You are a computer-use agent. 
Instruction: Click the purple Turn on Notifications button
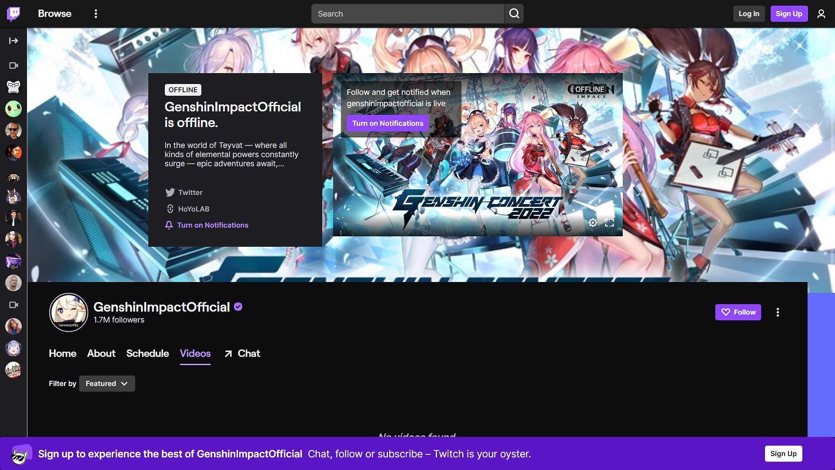pyautogui.click(x=387, y=124)
